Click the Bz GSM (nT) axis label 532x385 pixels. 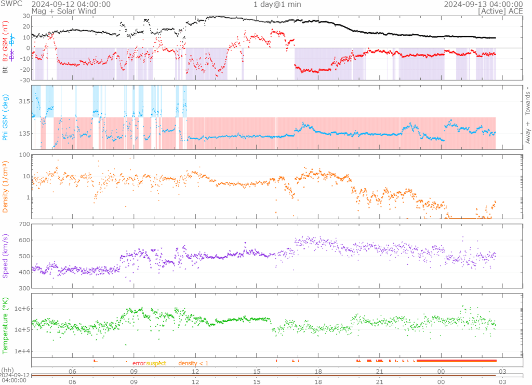pyautogui.click(x=6, y=42)
